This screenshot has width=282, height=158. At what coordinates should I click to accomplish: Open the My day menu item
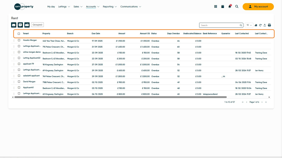pos(51,7)
